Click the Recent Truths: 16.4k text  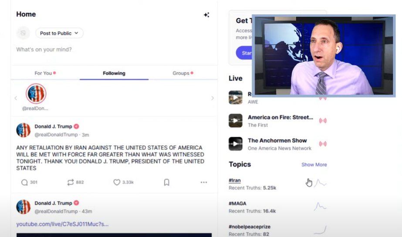(252, 211)
